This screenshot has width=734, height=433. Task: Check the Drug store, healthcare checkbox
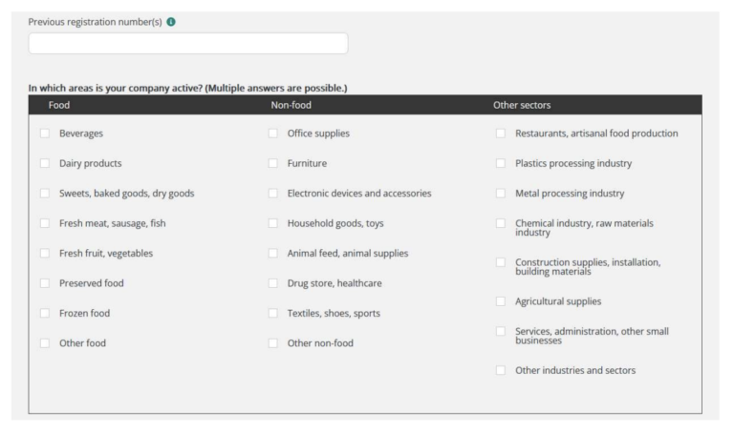[273, 283]
